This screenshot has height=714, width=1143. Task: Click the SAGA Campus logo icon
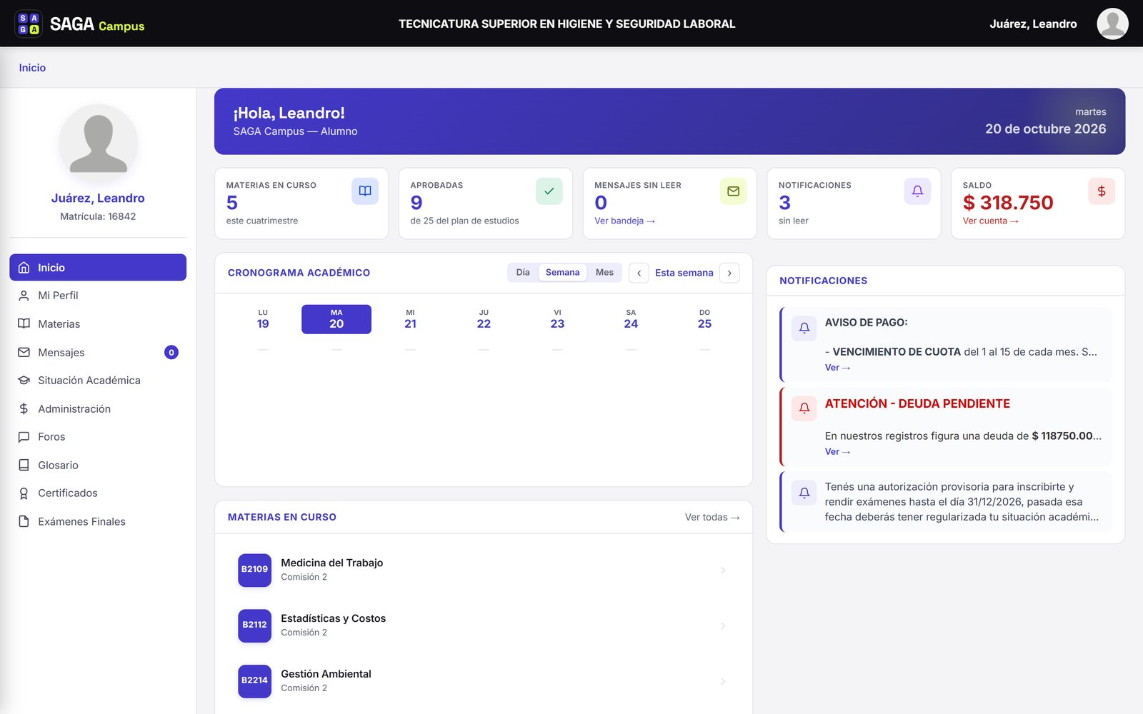click(29, 24)
